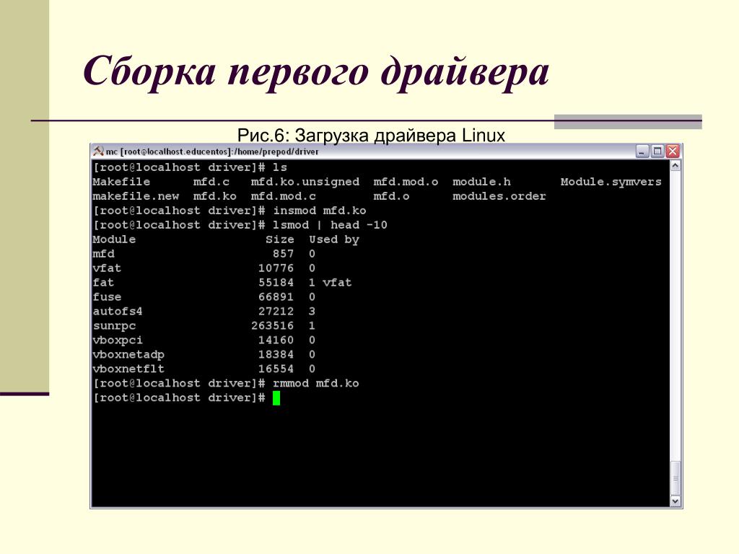Click the terminal scrollbar thumb
Image resolution: width=739 pixels, height=554 pixels.
(675, 478)
